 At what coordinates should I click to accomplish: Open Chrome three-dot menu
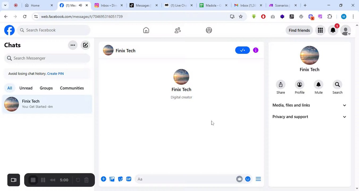(x=353, y=16)
